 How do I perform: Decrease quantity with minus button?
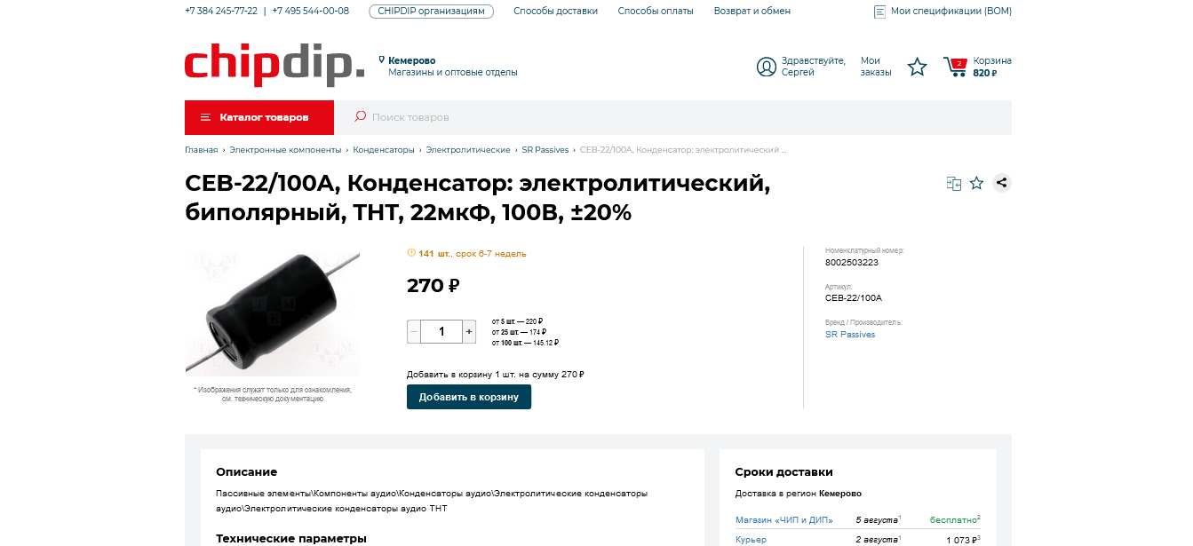pyautogui.click(x=413, y=331)
